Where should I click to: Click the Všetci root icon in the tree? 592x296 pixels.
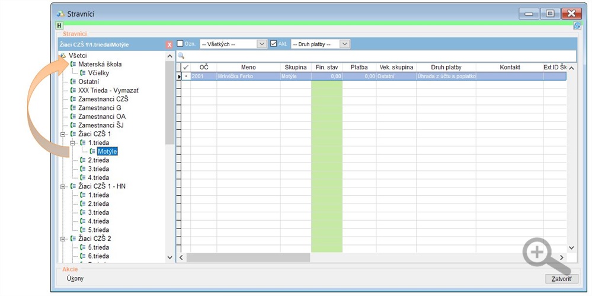63,55
